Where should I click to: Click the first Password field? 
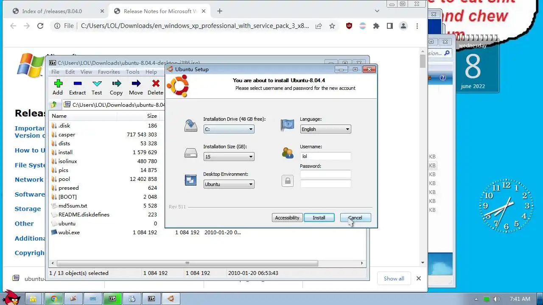pyautogui.click(x=325, y=174)
